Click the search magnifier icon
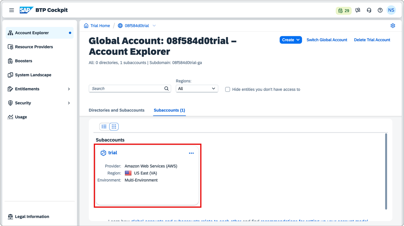This screenshot has width=404, height=226. pos(166,89)
